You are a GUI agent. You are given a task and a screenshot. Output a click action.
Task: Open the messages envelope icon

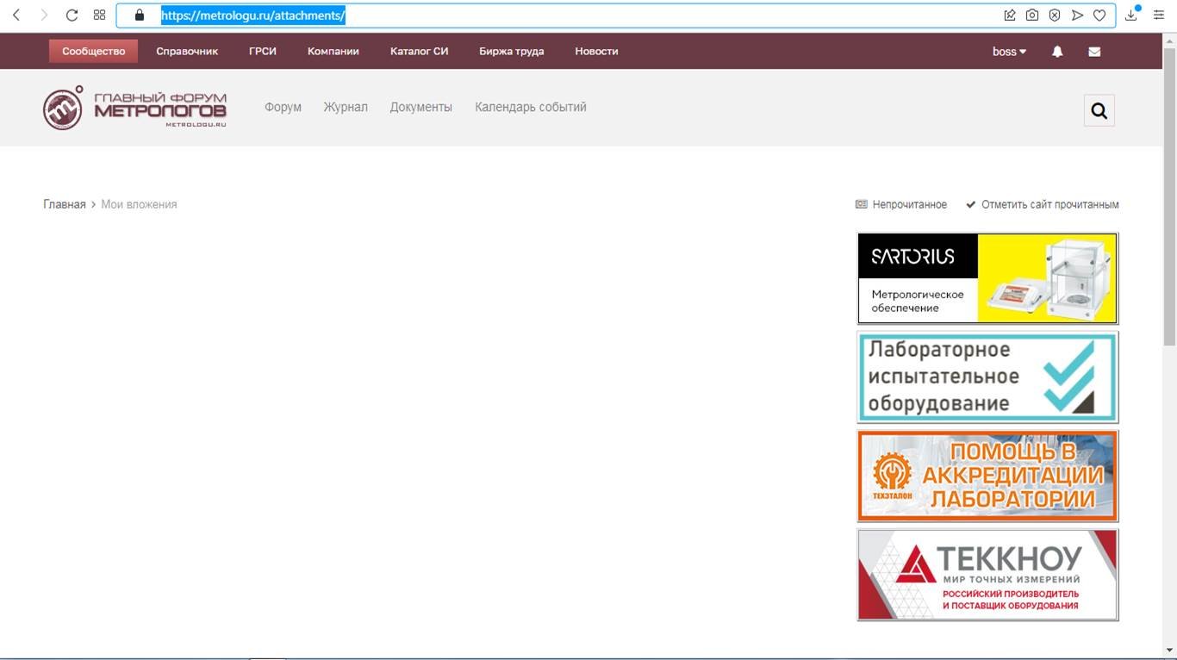point(1094,52)
